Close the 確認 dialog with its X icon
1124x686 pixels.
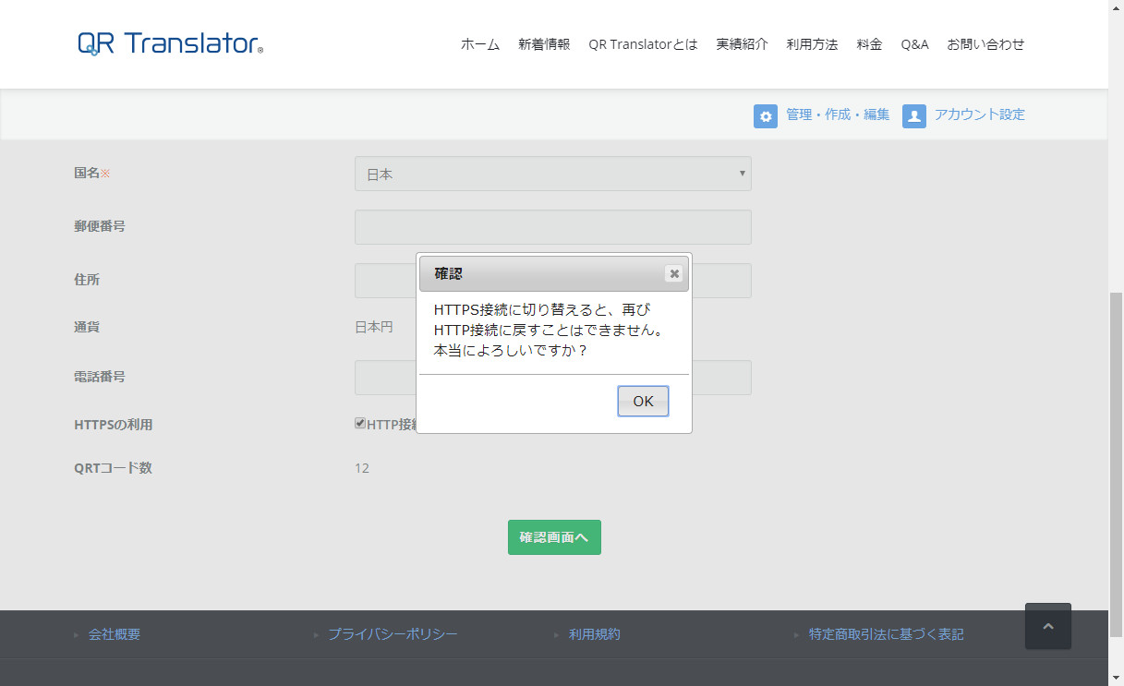(x=674, y=273)
